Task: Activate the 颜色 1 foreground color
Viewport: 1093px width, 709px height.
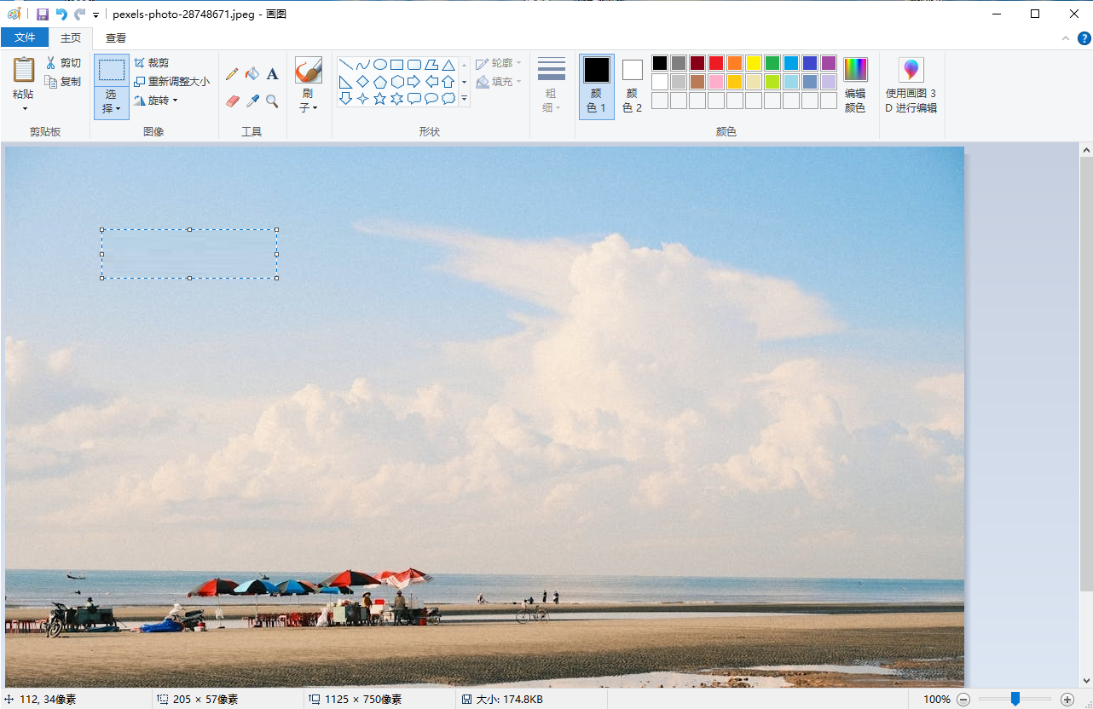Action: point(597,85)
